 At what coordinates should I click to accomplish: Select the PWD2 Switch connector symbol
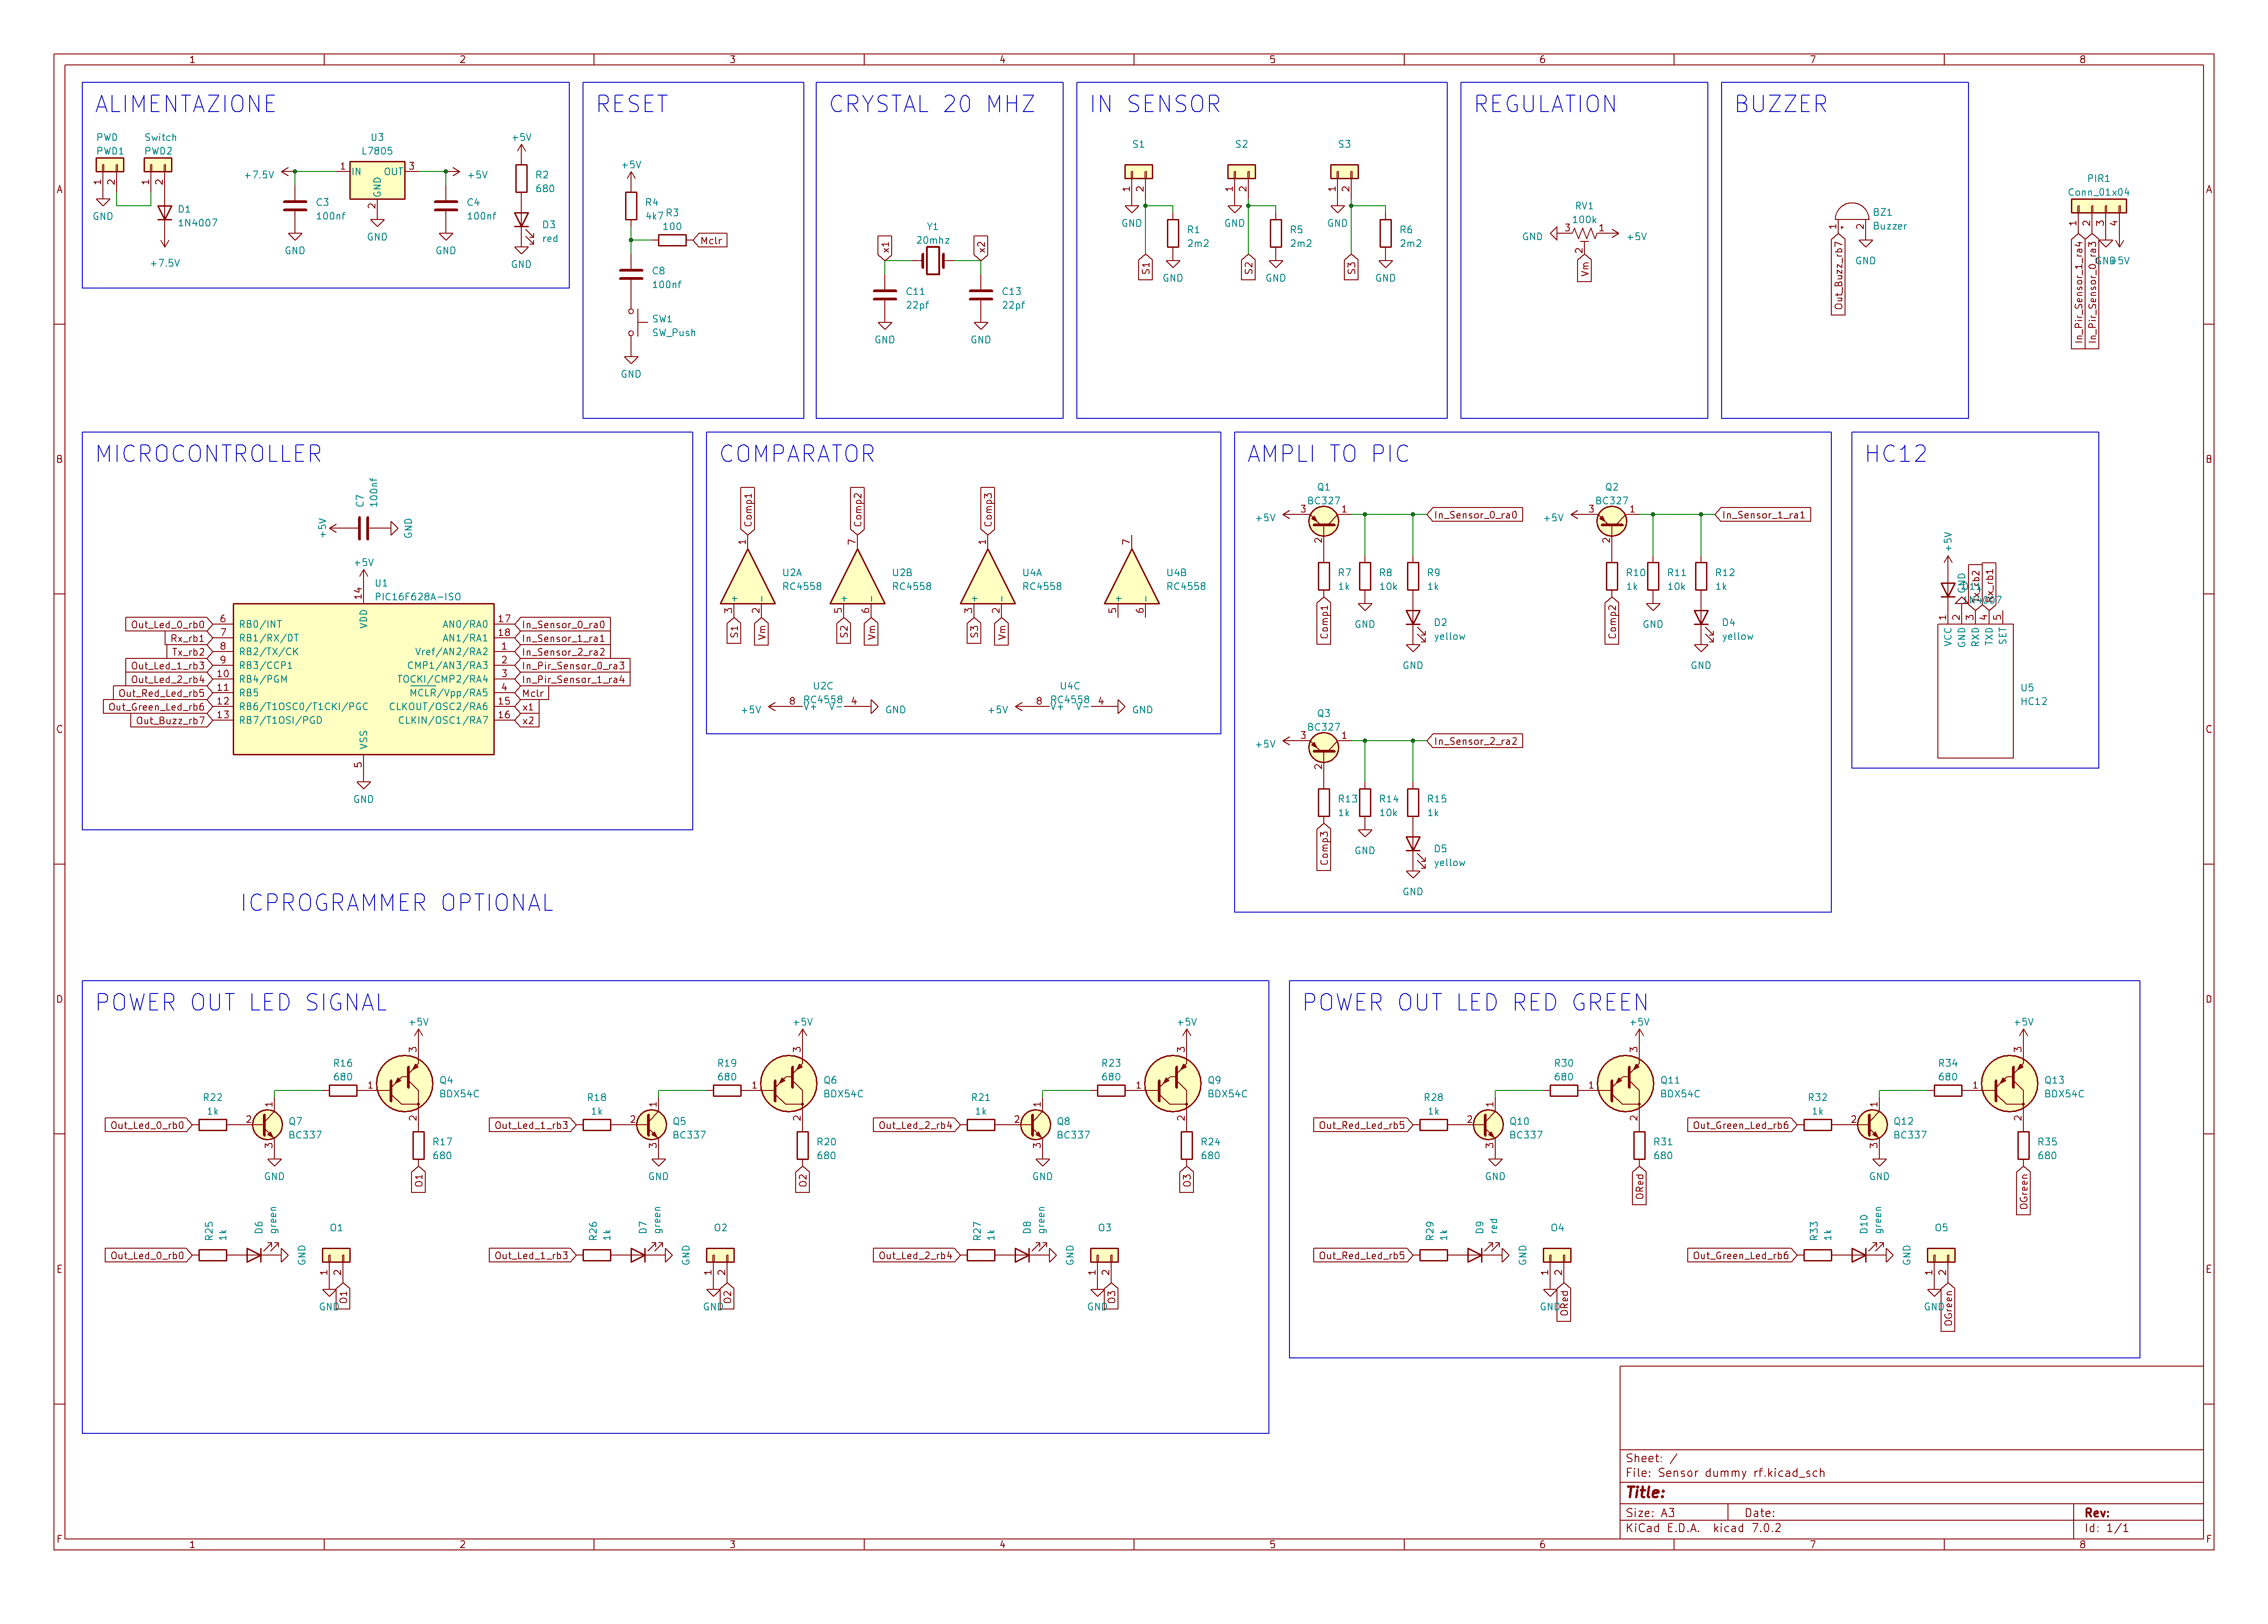158,165
